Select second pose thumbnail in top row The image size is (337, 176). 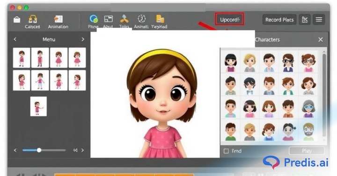tap(40, 58)
